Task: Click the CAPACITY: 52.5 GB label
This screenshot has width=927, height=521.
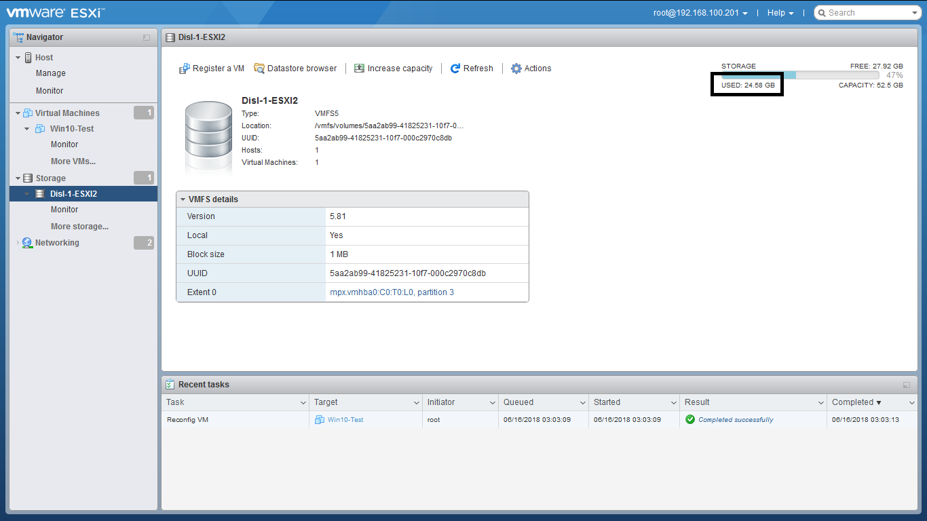Action: (x=871, y=85)
